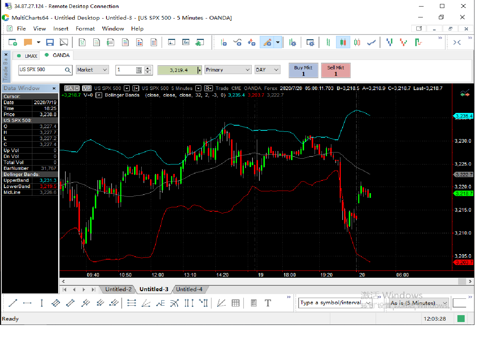Open the Help menu
The image size is (493, 338).
[x=137, y=29]
